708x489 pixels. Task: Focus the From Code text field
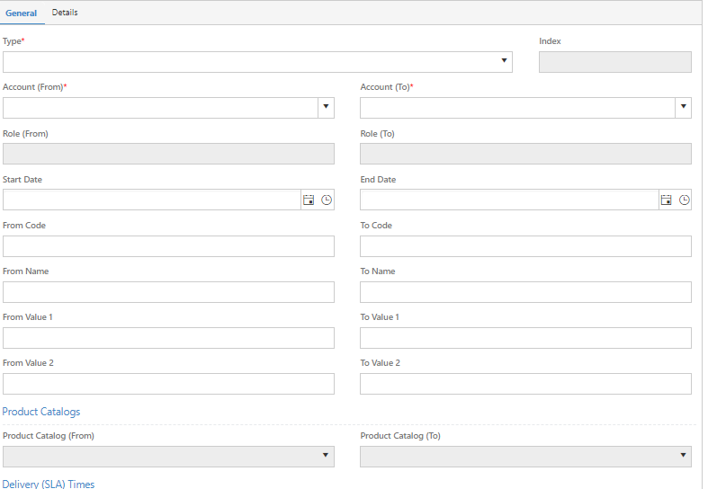[168, 246]
